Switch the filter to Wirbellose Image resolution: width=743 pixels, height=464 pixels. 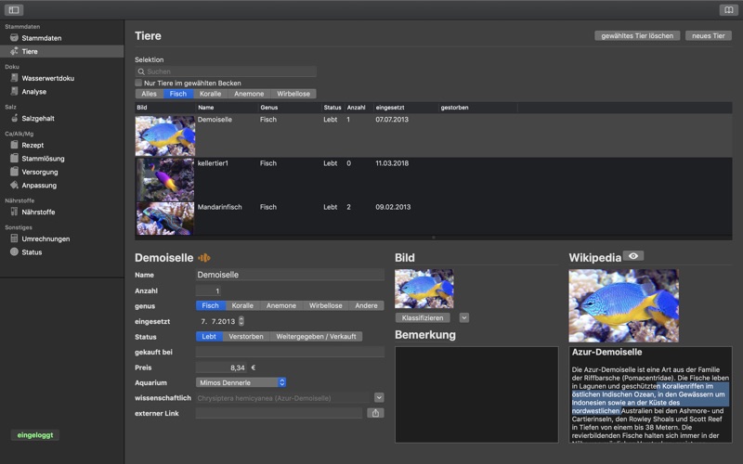click(x=293, y=94)
